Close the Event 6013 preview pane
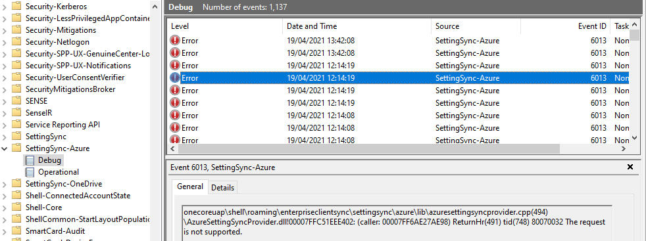646x241 pixels. pos(630,167)
